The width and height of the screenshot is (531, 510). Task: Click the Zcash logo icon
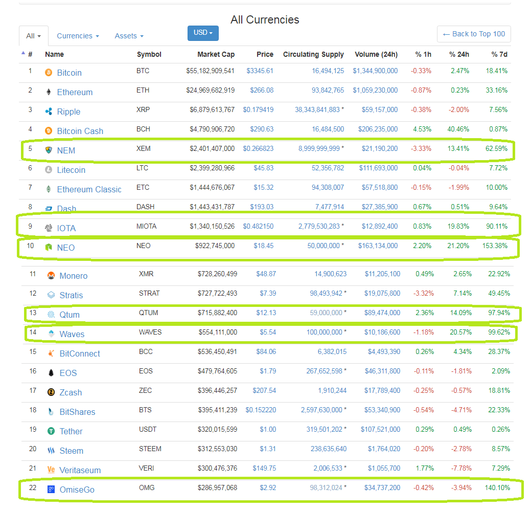51,392
